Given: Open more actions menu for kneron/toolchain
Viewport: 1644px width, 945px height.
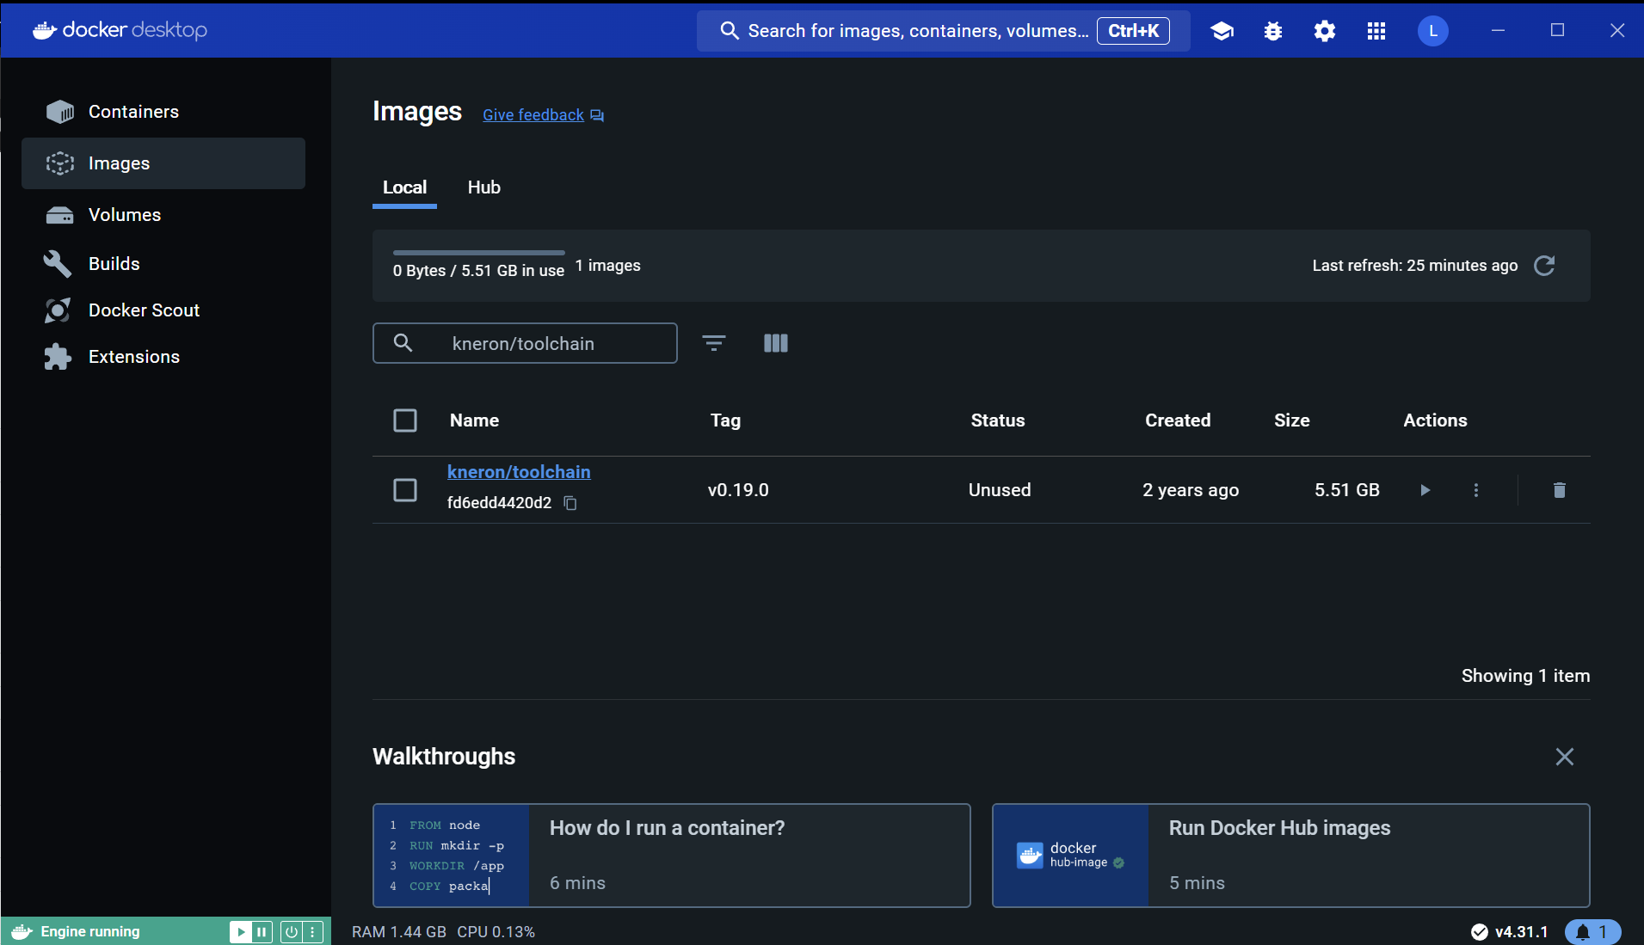Looking at the screenshot, I should pyautogui.click(x=1476, y=490).
